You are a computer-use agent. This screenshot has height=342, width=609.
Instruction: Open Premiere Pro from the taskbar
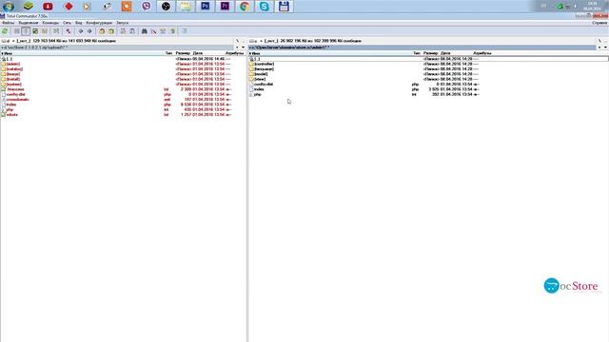(225, 7)
